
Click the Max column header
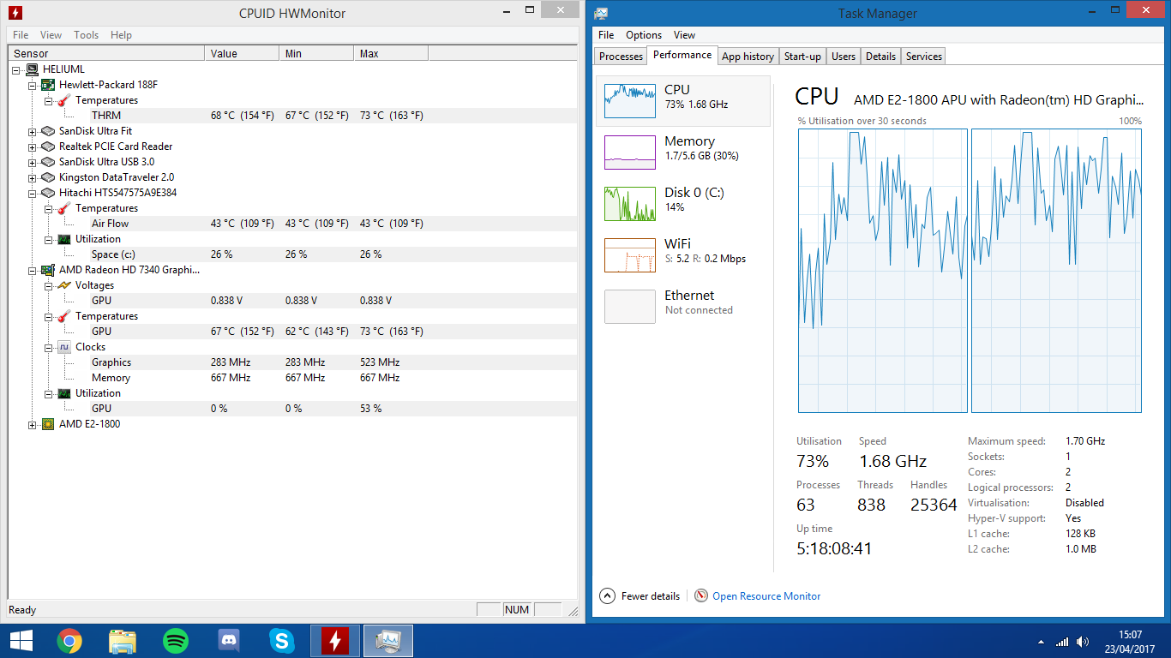(392, 54)
